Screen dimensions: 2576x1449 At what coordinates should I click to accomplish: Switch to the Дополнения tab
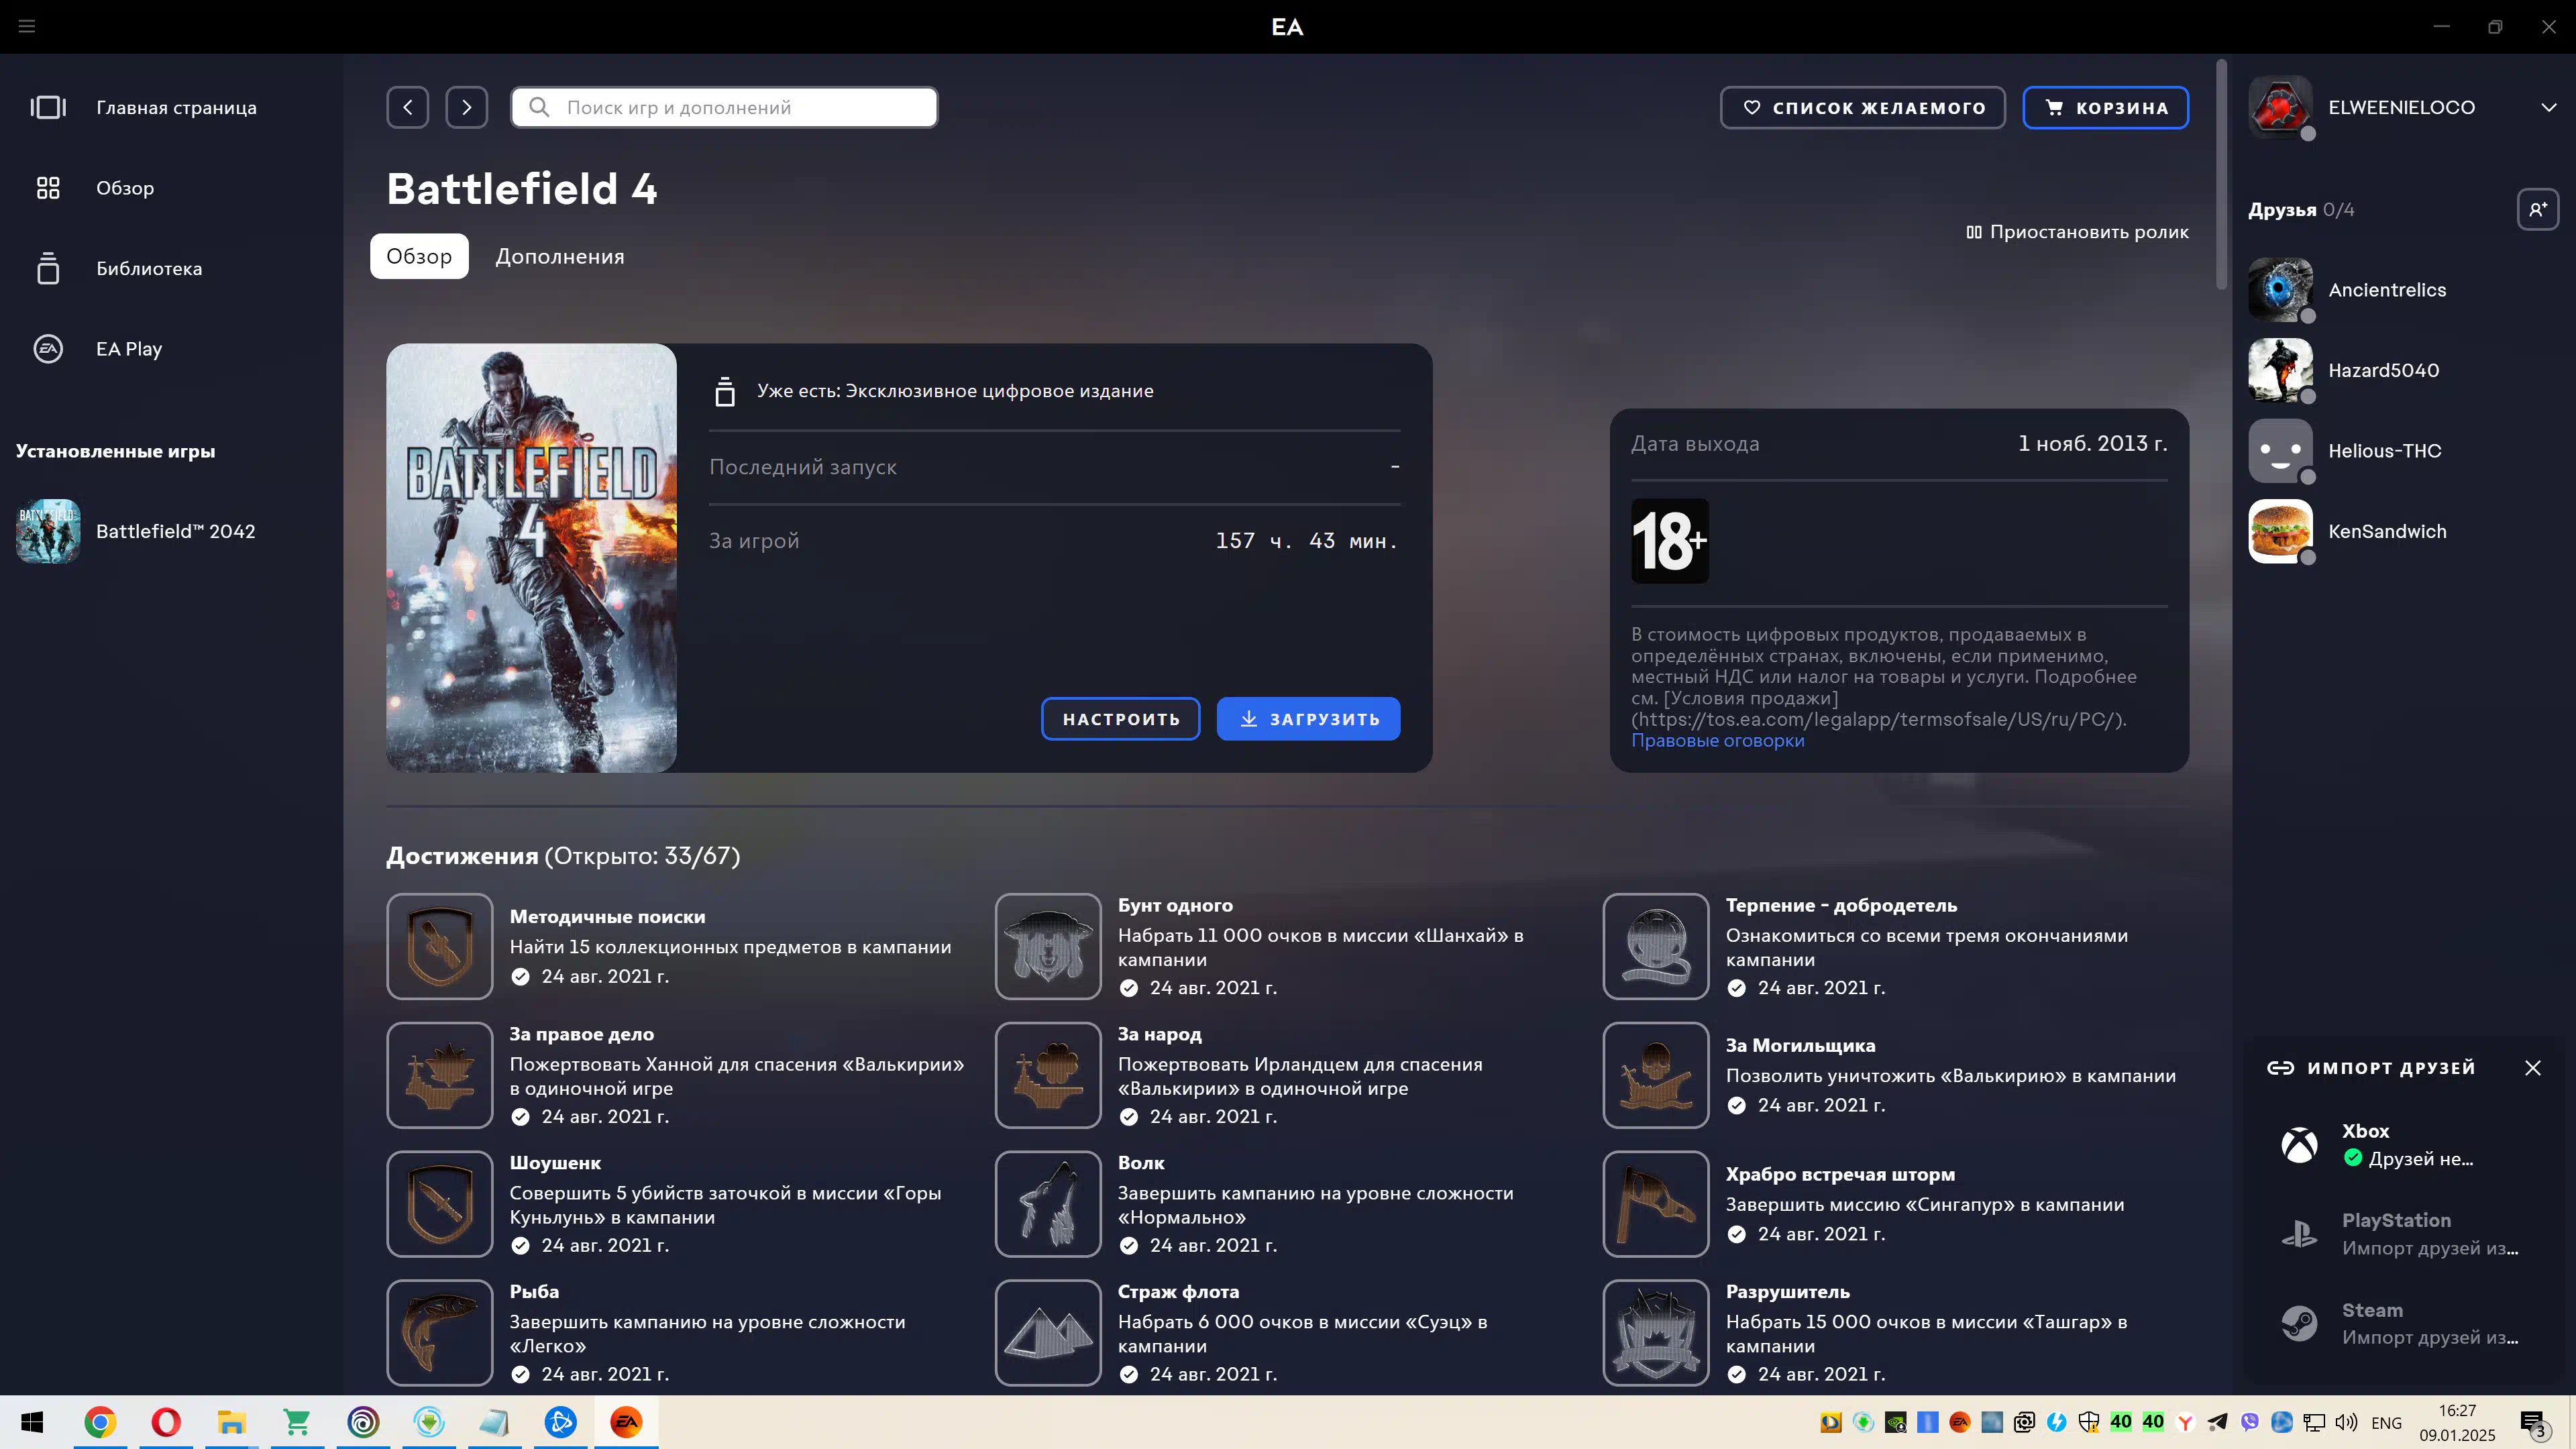point(560,256)
